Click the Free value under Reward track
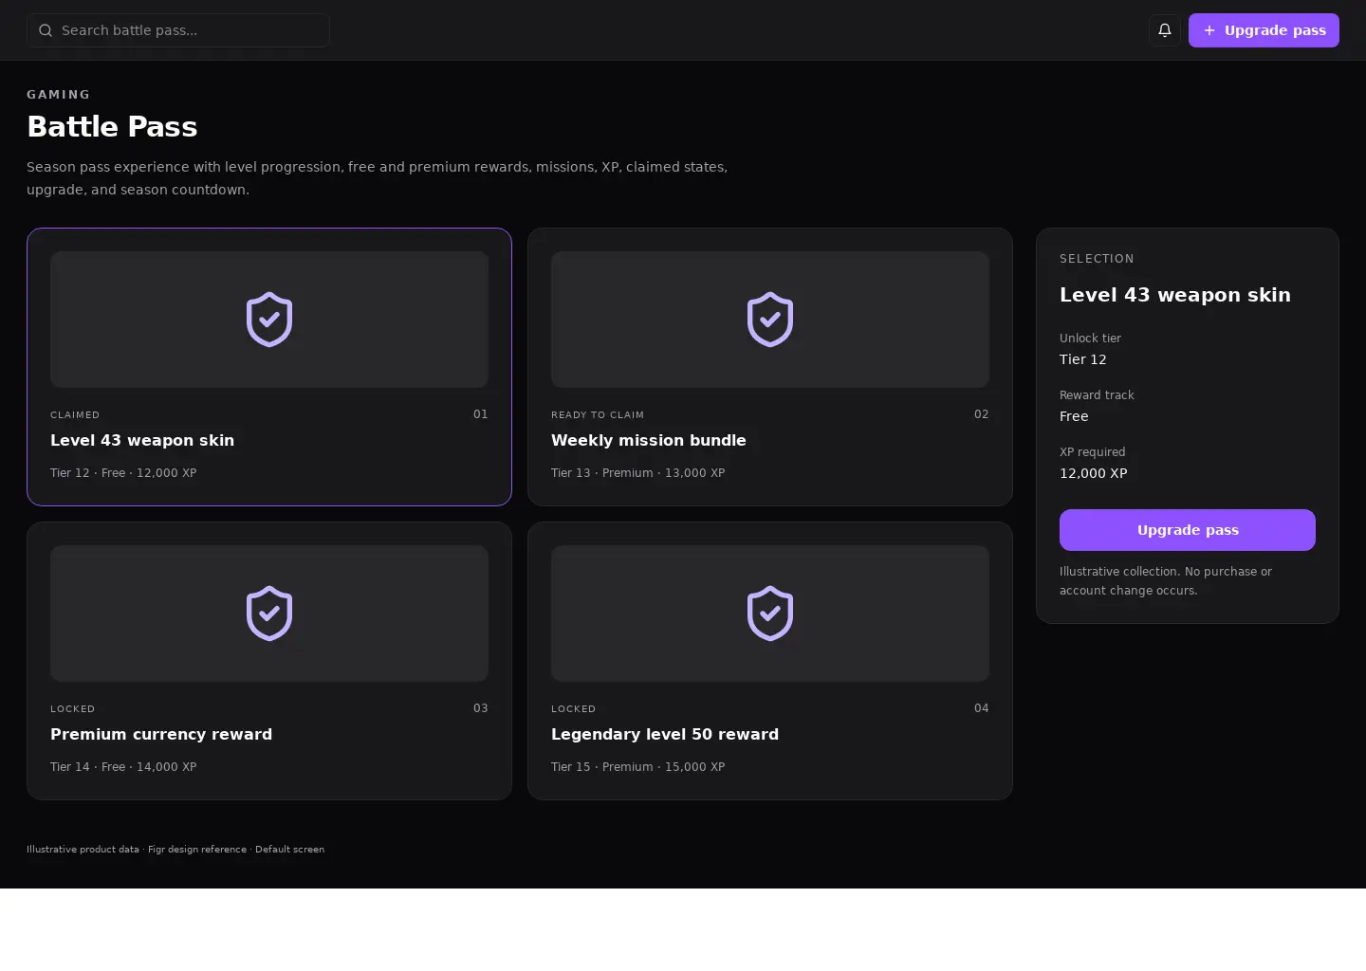1366x971 pixels. [x=1074, y=416]
